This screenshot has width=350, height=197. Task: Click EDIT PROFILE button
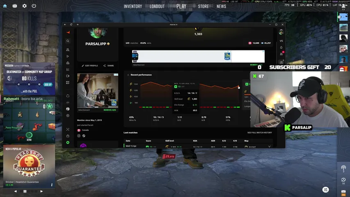90,66
